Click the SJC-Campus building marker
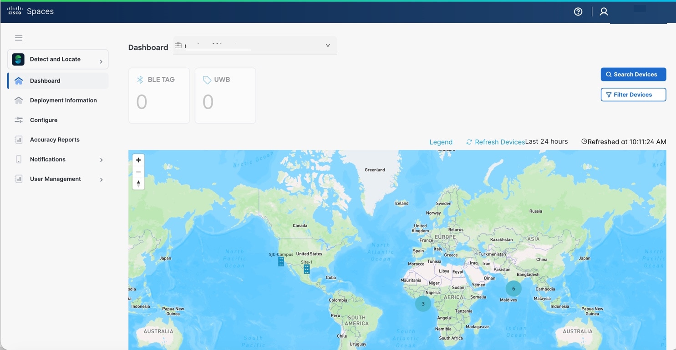The height and width of the screenshot is (350, 676). pos(281,261)
